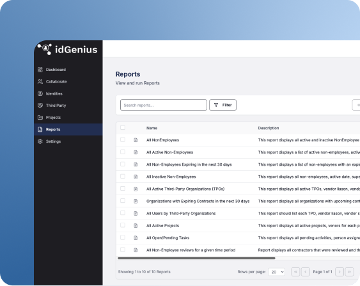Click file icon for Non-Employee reviews report
The image size is (360, 286).
(x=136, y=250)
